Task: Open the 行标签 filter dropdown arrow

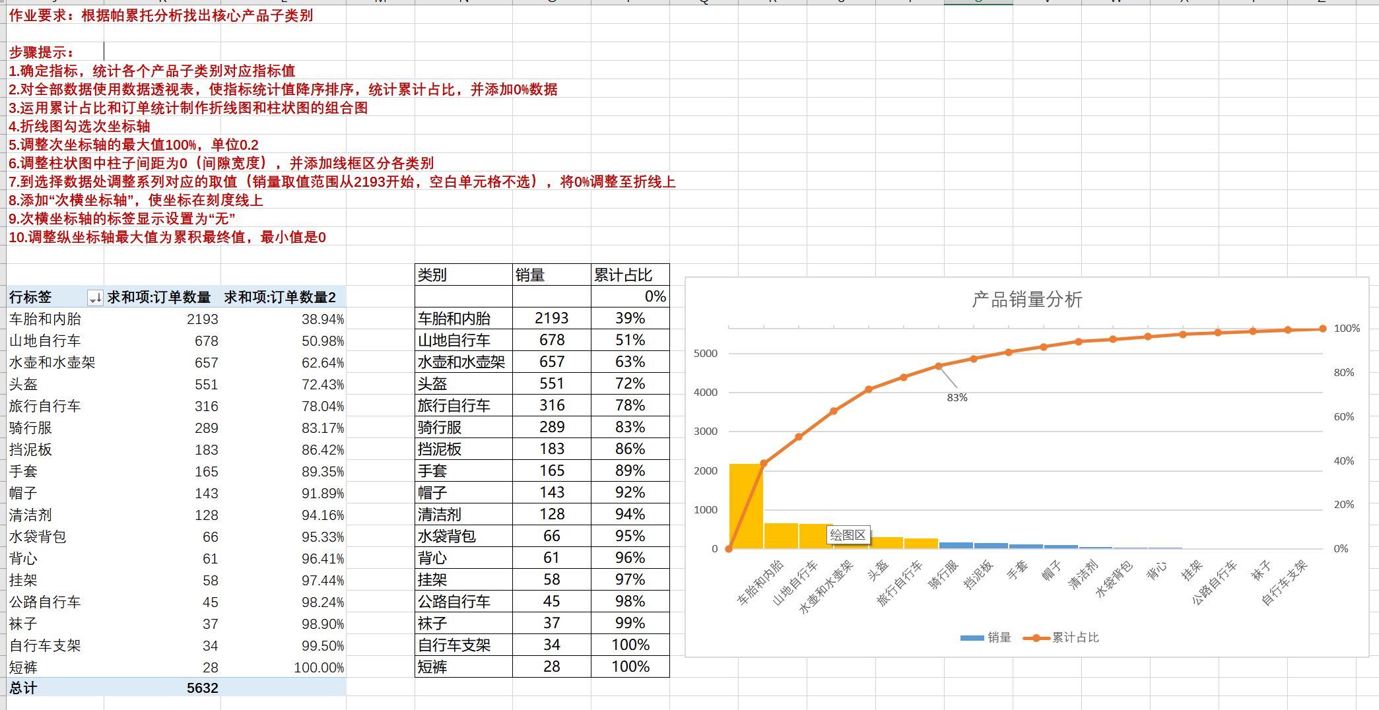Action: [95, 298]
